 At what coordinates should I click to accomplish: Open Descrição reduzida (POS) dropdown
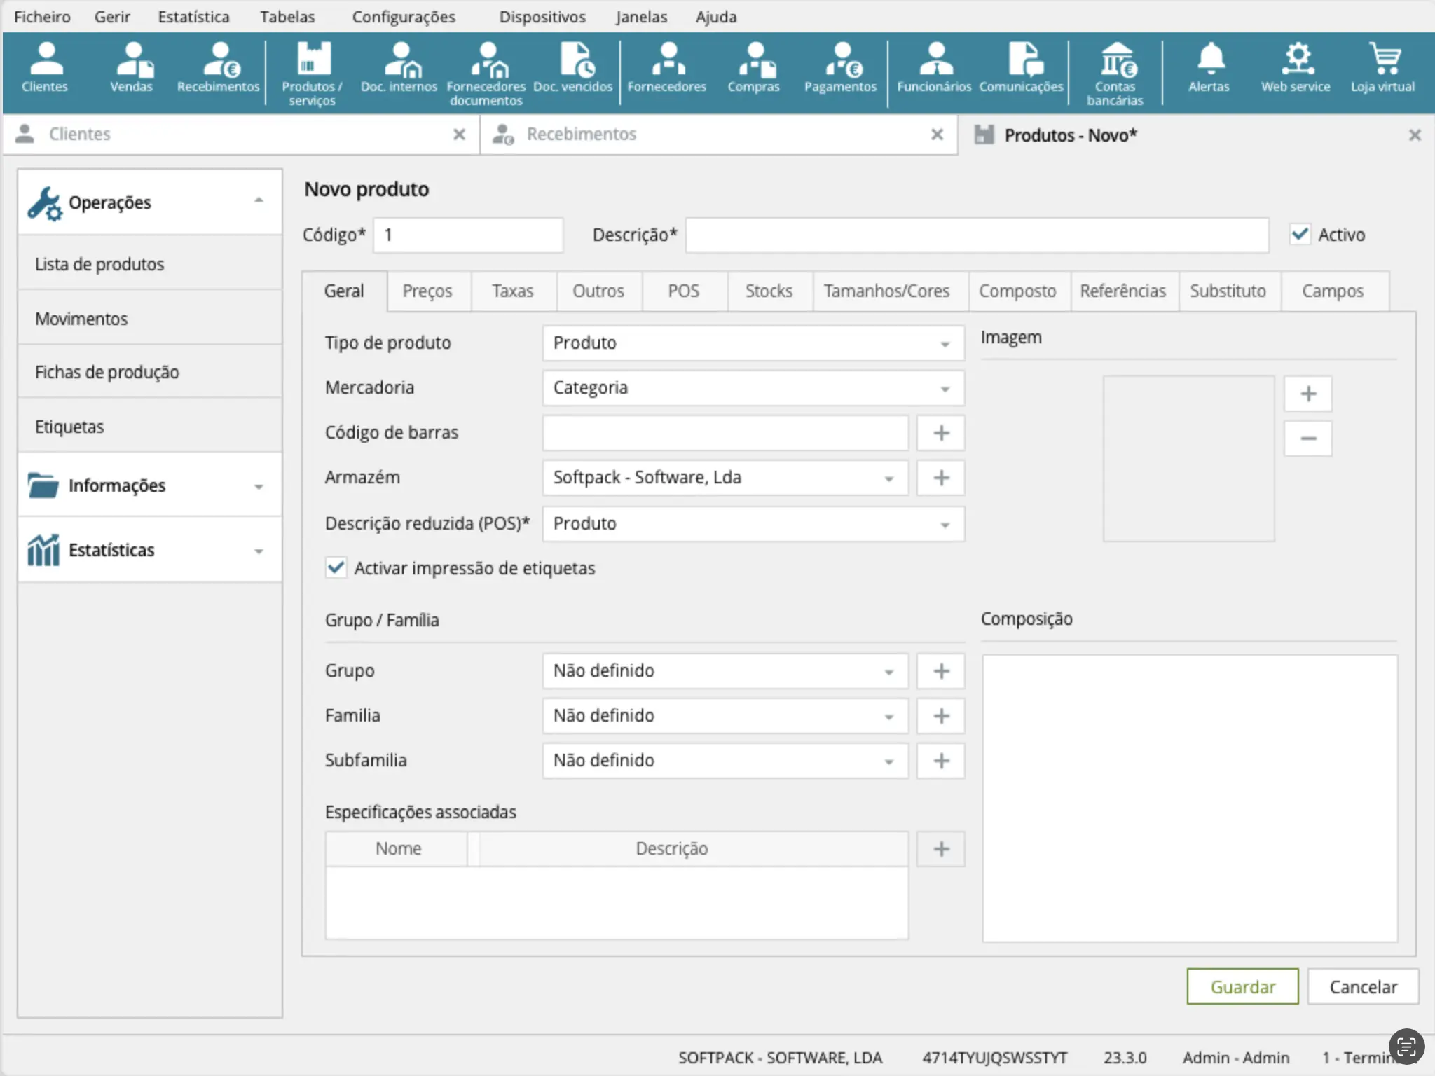(753, 524)
